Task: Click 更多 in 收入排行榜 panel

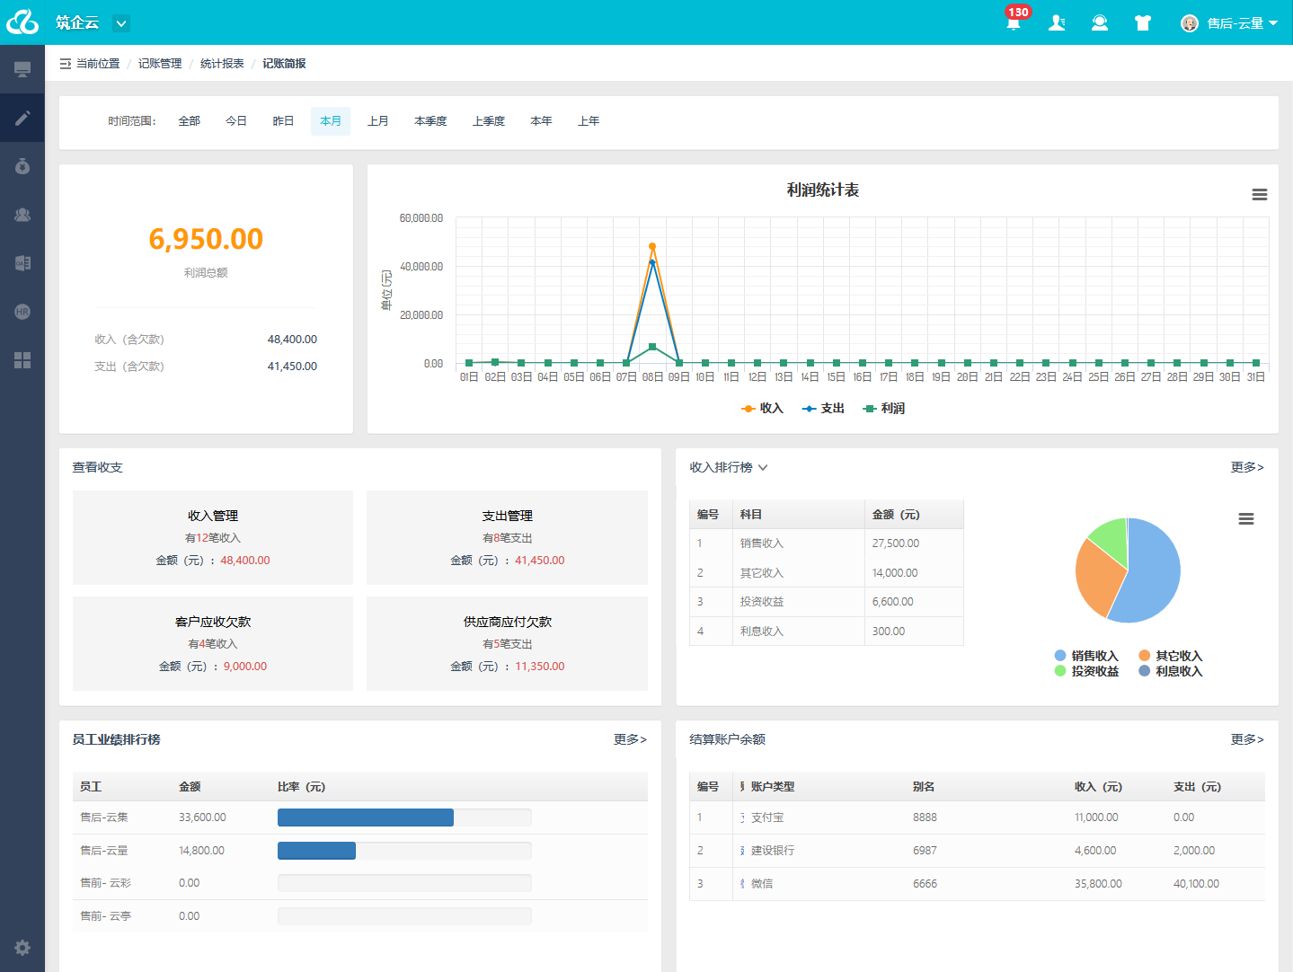Action: [1247, 467]
